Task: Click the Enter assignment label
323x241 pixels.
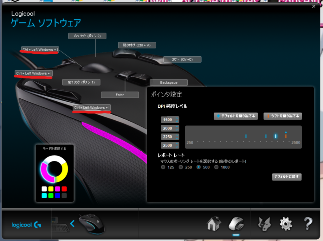Action: click(120, 95)
